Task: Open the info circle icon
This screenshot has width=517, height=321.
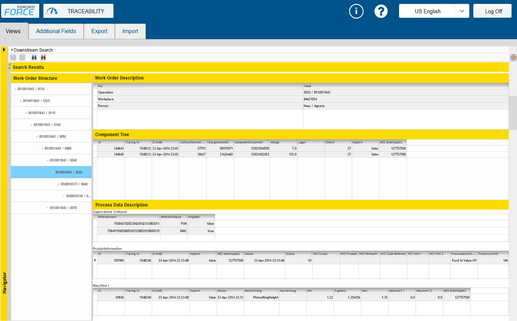Action: tap(356, 11)
